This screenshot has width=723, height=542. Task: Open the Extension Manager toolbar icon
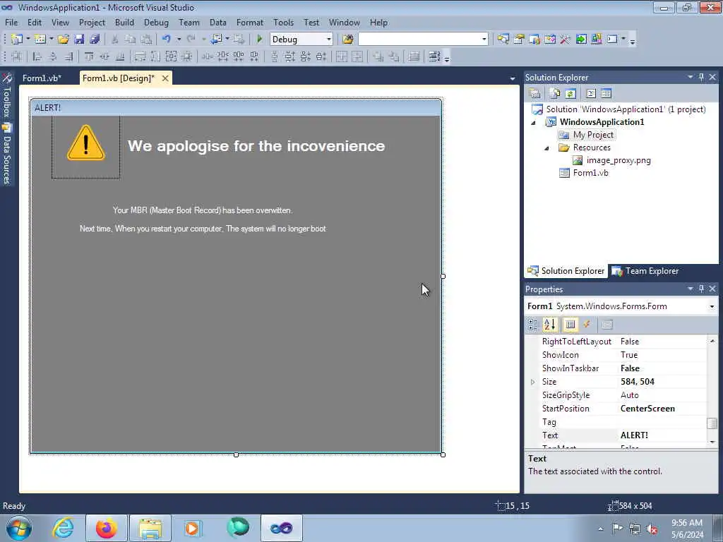pos(596,40)
